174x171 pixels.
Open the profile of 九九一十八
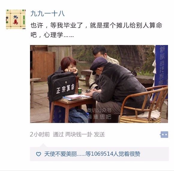click(47, 13)
